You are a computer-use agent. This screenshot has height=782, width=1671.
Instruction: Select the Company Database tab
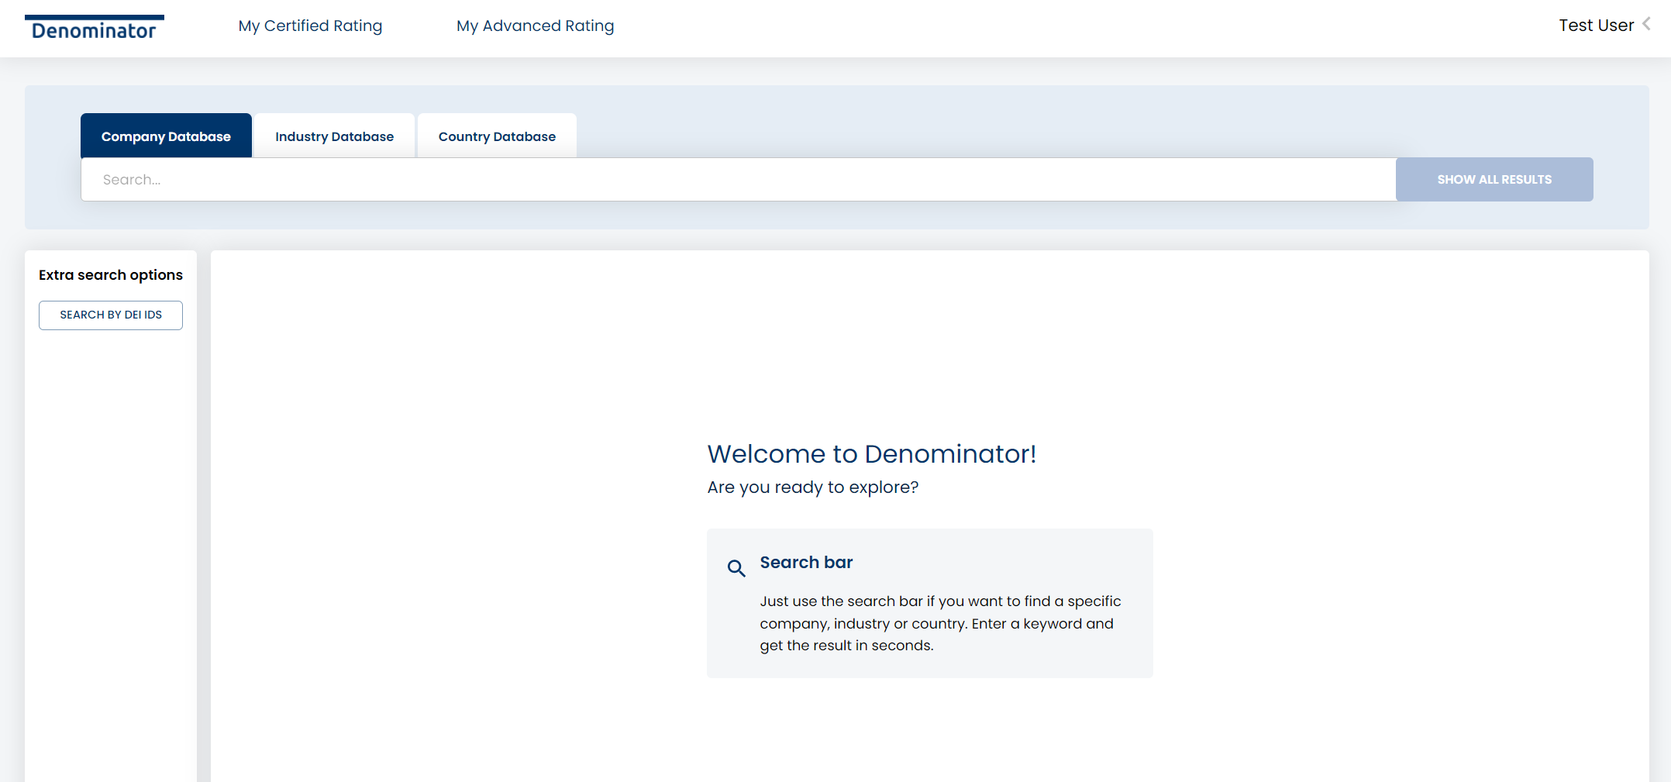[166, 136]
